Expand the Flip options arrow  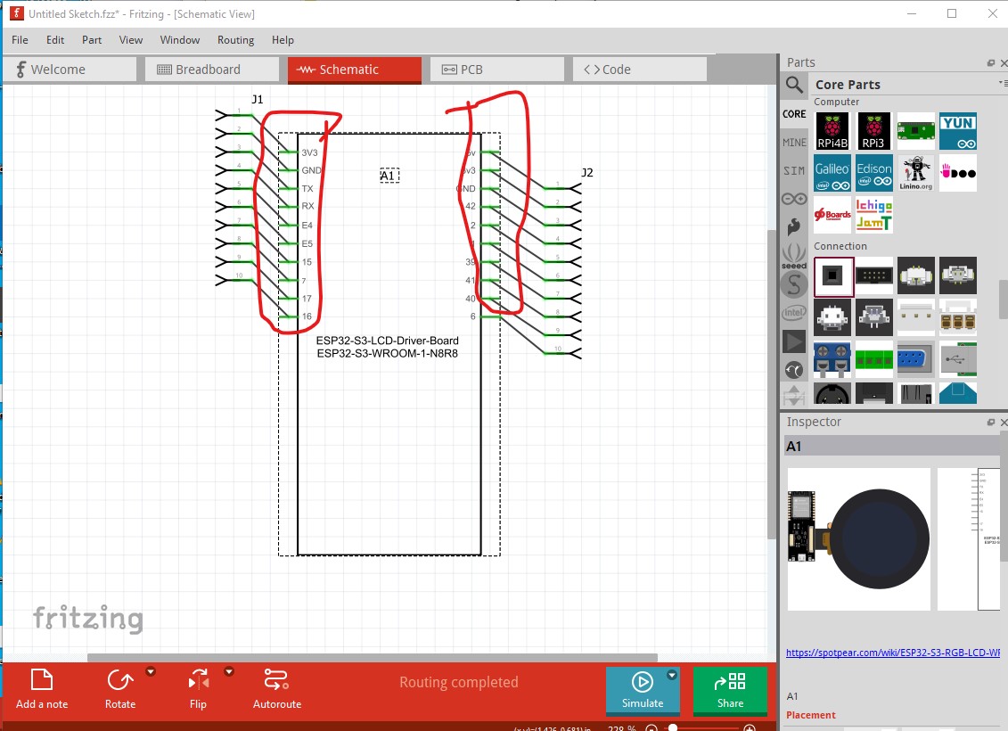coord(229,672)
